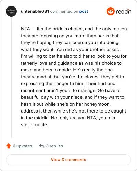This screenshot has height=171, width=137.
Task: Collapse the comment using the vertical thread line
Action: [x=11, y=78]
